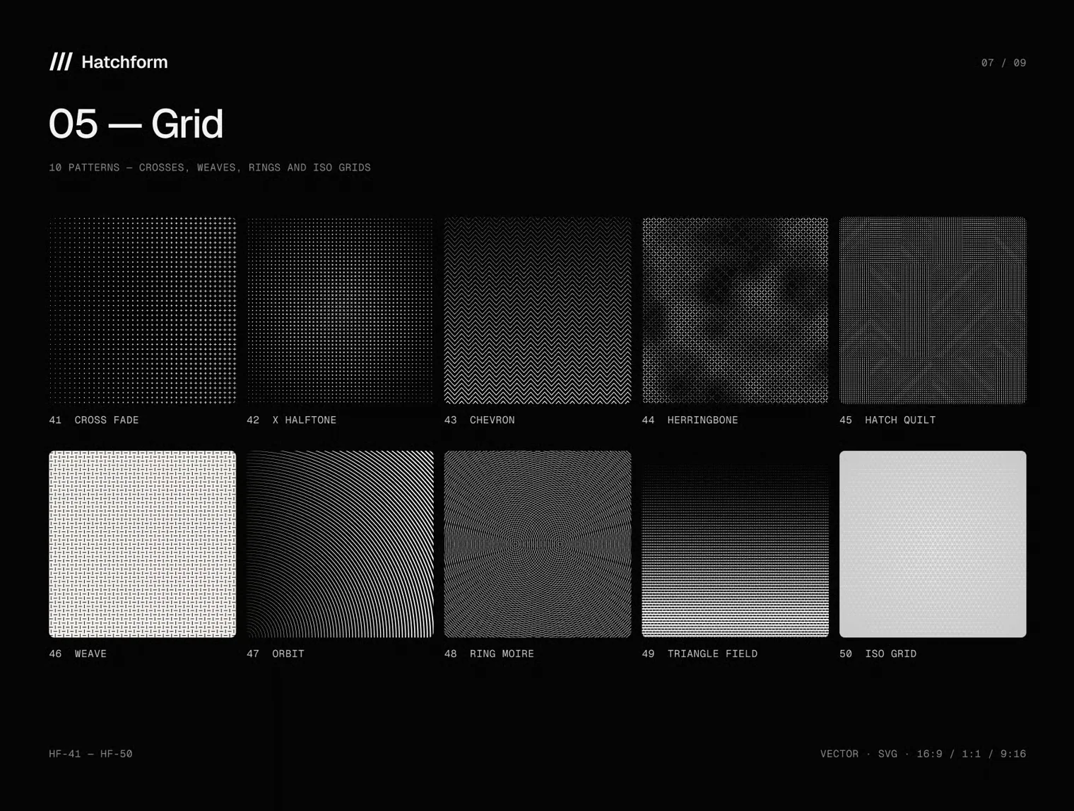Select the Ring Moire pattern thumbnail
1074x811 pixels.
pos(538,544)
